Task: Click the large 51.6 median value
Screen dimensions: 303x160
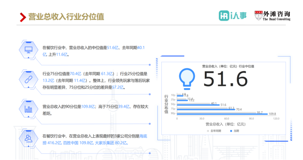Action: [x=225, y=79]
